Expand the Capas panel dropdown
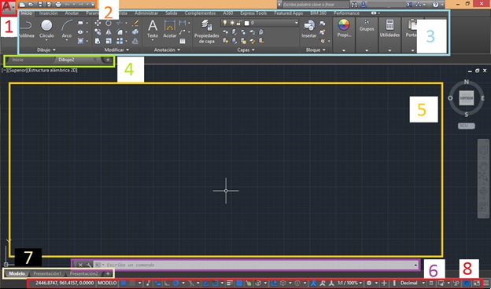 245,49
